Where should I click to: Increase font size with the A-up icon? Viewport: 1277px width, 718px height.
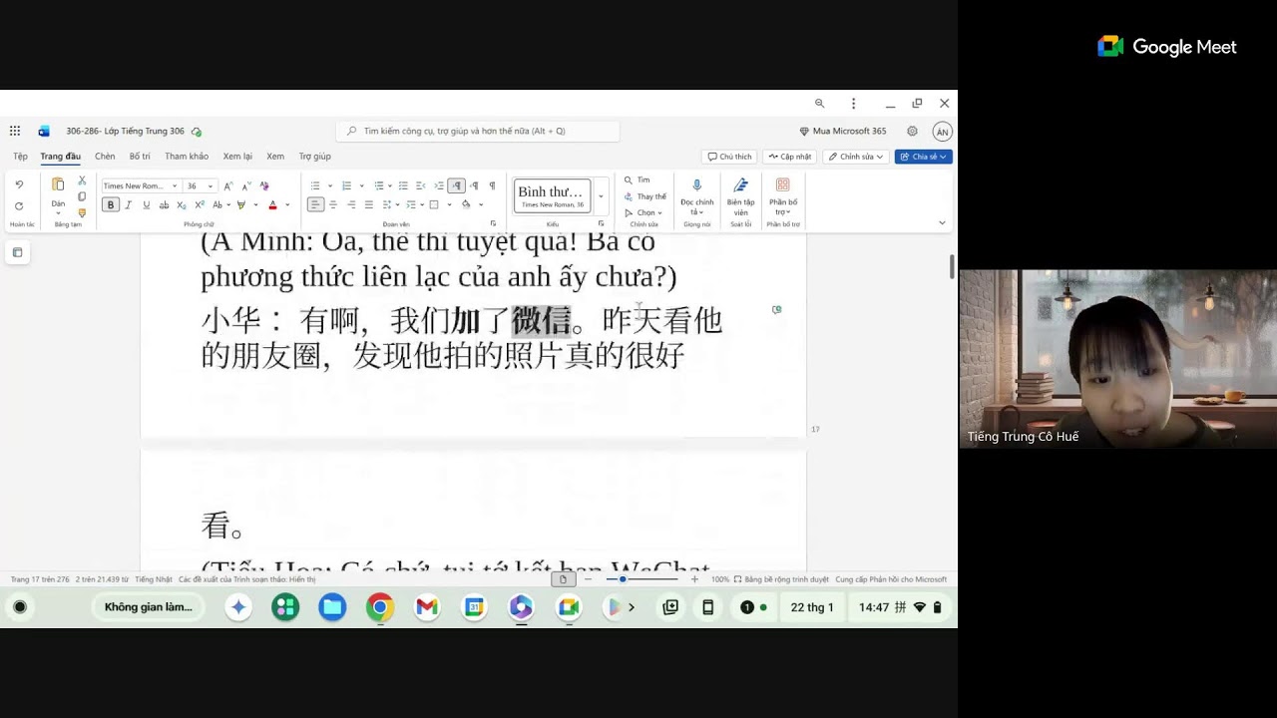tap(228, 185)
